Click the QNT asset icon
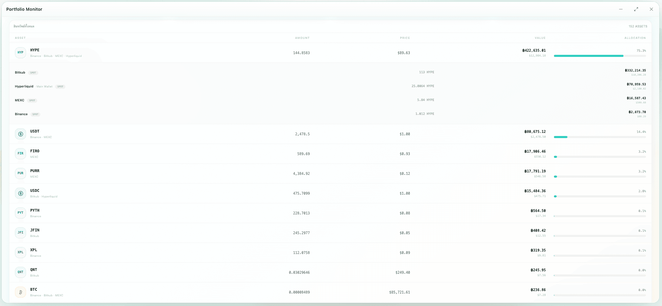 [x=21, y=272]
